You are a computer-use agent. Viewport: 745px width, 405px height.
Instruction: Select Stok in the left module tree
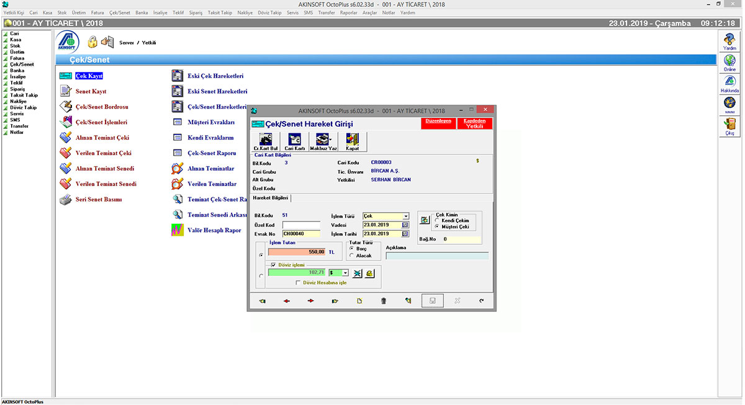(x=15, y=46)
